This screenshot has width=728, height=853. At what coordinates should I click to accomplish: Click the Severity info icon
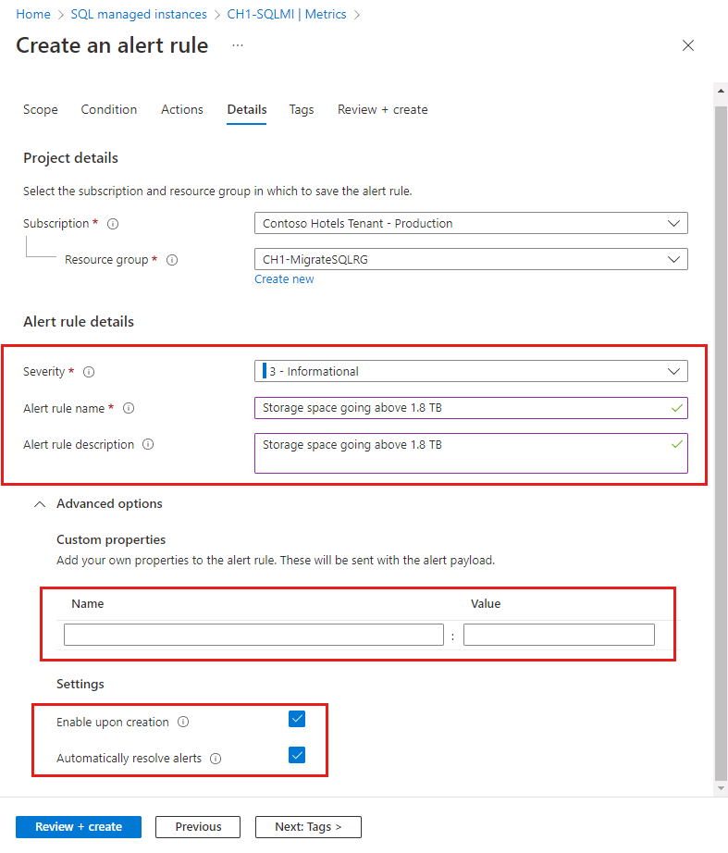(89, 371)
